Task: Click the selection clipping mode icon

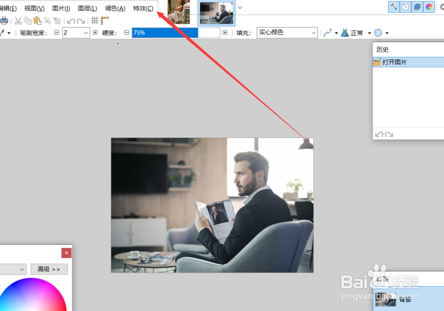Action: (x=378, y=33)
